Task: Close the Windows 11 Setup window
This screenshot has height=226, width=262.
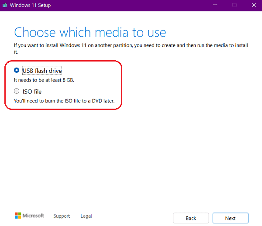Action: point(254,5)
